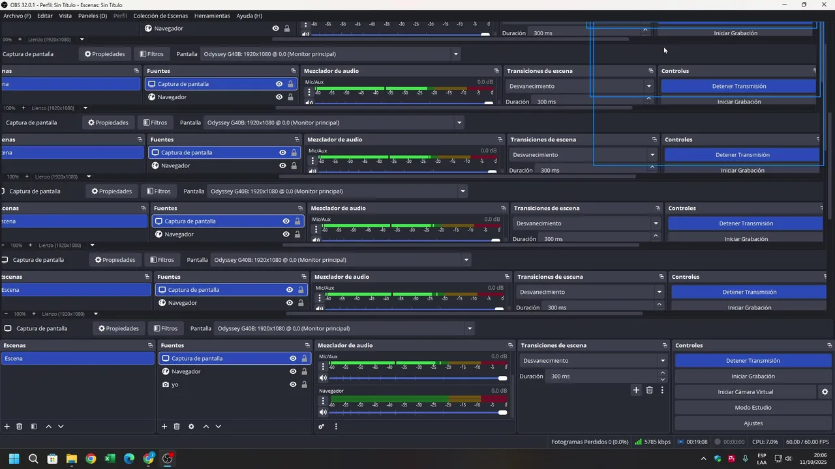Click Iniciar Cámara Virtual button
This screenshot has width=835, height=469.
pyautogui.click(x=745, y=392)
